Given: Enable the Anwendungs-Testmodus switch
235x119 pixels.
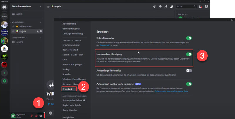Looking at the screenshot, I should 189,71.
